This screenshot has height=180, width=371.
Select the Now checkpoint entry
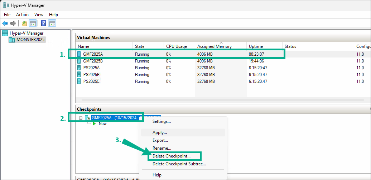[x=103, y=124]
